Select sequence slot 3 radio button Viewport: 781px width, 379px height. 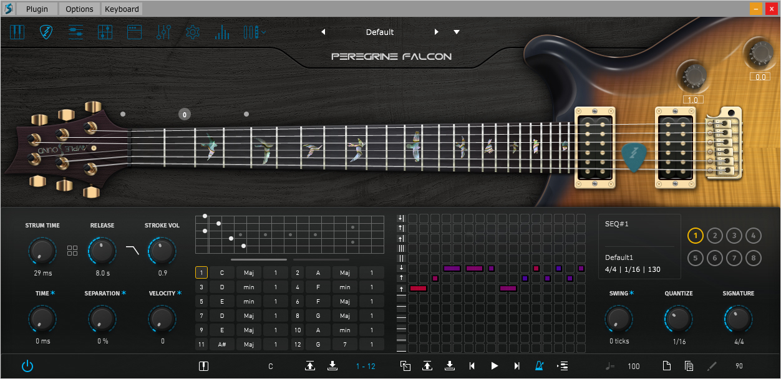(x=734, y=236)
